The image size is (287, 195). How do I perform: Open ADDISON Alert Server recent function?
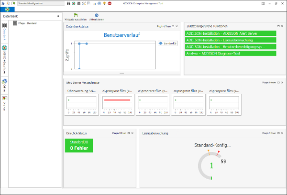point(231,33)
